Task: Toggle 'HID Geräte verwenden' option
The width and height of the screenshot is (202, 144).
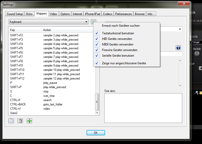Action: 117,39
